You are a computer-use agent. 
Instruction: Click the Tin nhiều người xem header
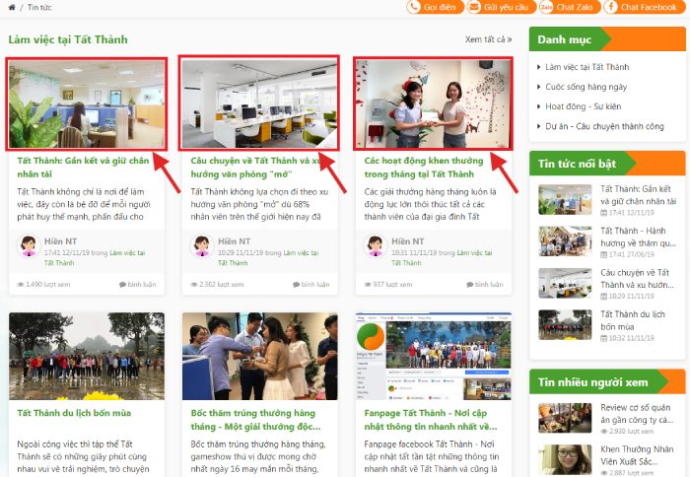(x=607, y=382)
